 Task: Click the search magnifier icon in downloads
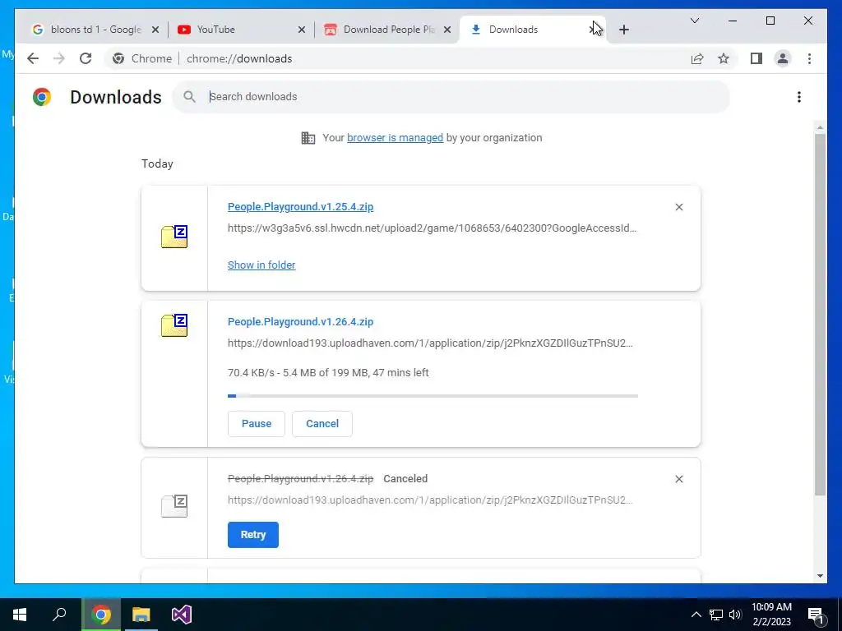pyautogui.click(x=189, y=97)
